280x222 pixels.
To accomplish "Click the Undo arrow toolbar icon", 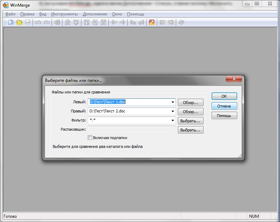I will (x=38, y=22).
